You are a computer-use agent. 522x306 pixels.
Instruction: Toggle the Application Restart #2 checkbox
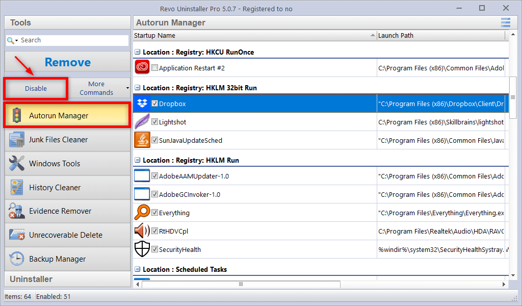[154, 68]
